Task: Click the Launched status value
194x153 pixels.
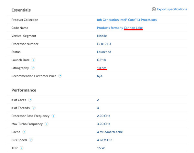Action: pyautogui.click(x=104, y=52)
